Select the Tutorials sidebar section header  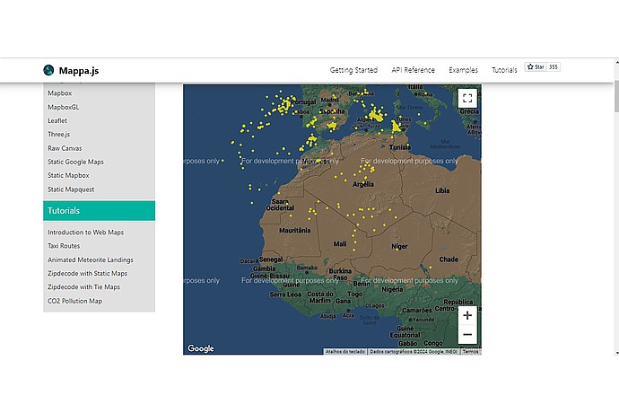[99, 211]
